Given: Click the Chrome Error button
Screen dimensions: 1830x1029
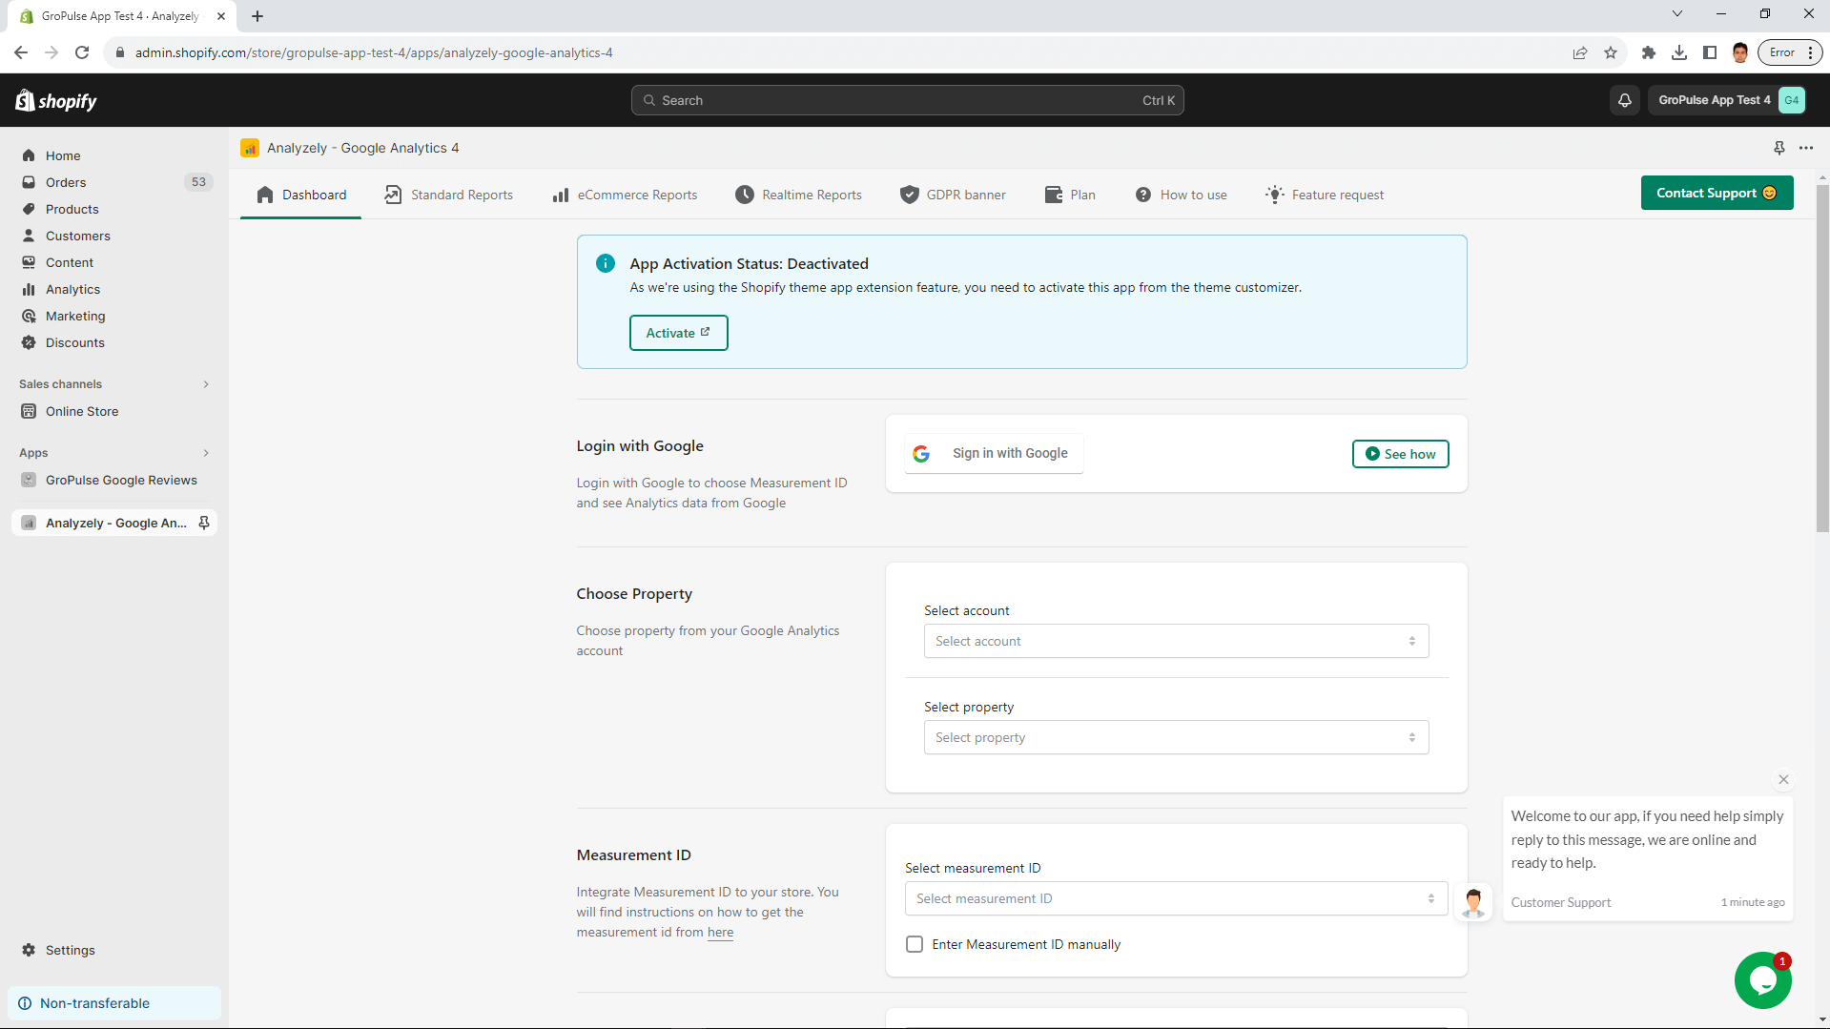Looking at the screenshot, I should pos(1789,52).
